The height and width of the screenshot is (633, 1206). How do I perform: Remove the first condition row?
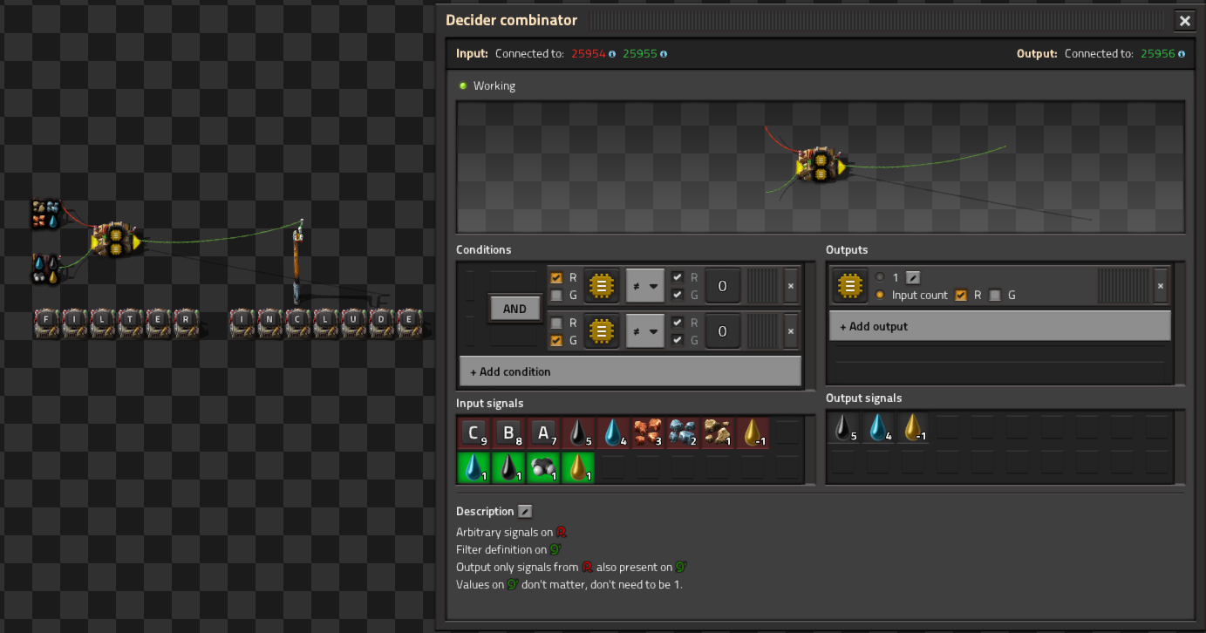791,285
